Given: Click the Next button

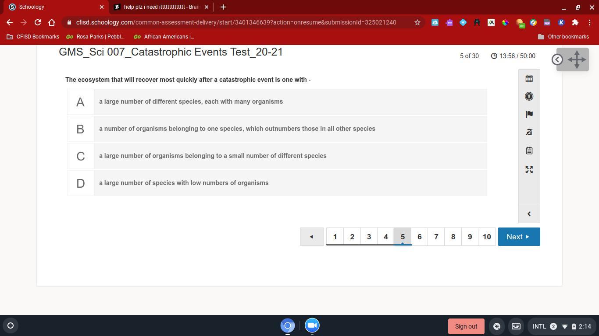Looking at the screenshot, I should click(519, 237).
